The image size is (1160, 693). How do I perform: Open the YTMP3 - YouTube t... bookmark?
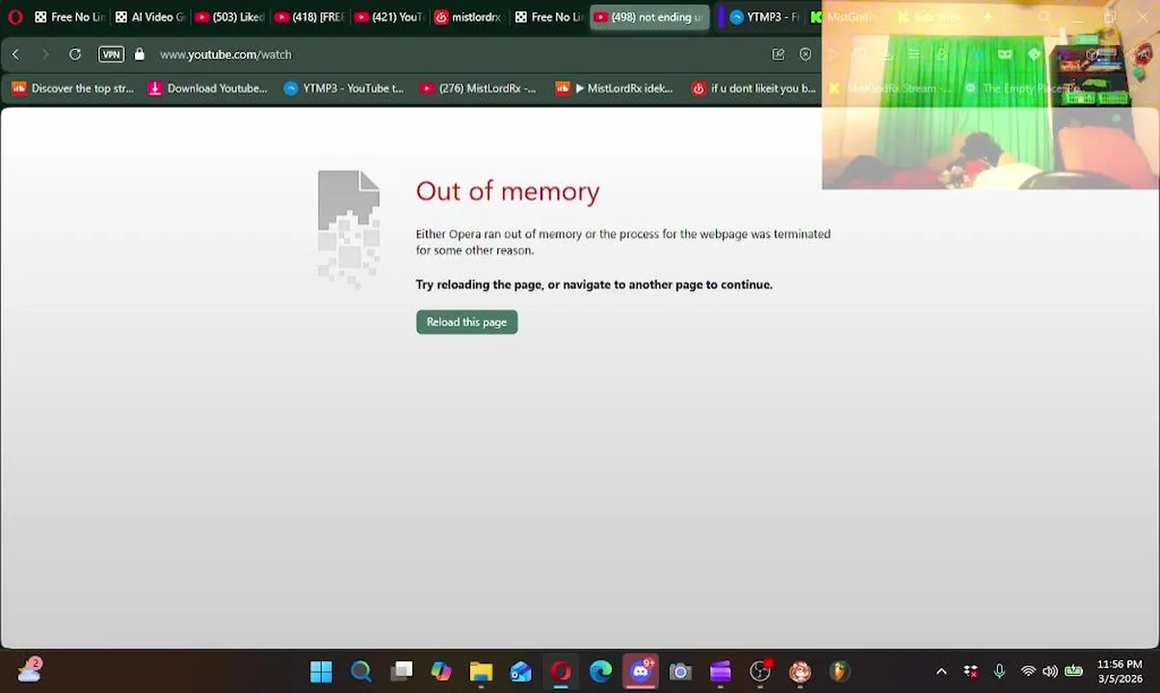(x=344, y=88)
